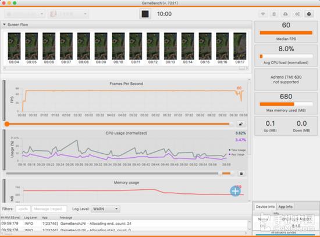This screenshot has height=237, width=320.
Task: Click the padlock icon beside CPU range slider
Action: (x=241, y=174)
